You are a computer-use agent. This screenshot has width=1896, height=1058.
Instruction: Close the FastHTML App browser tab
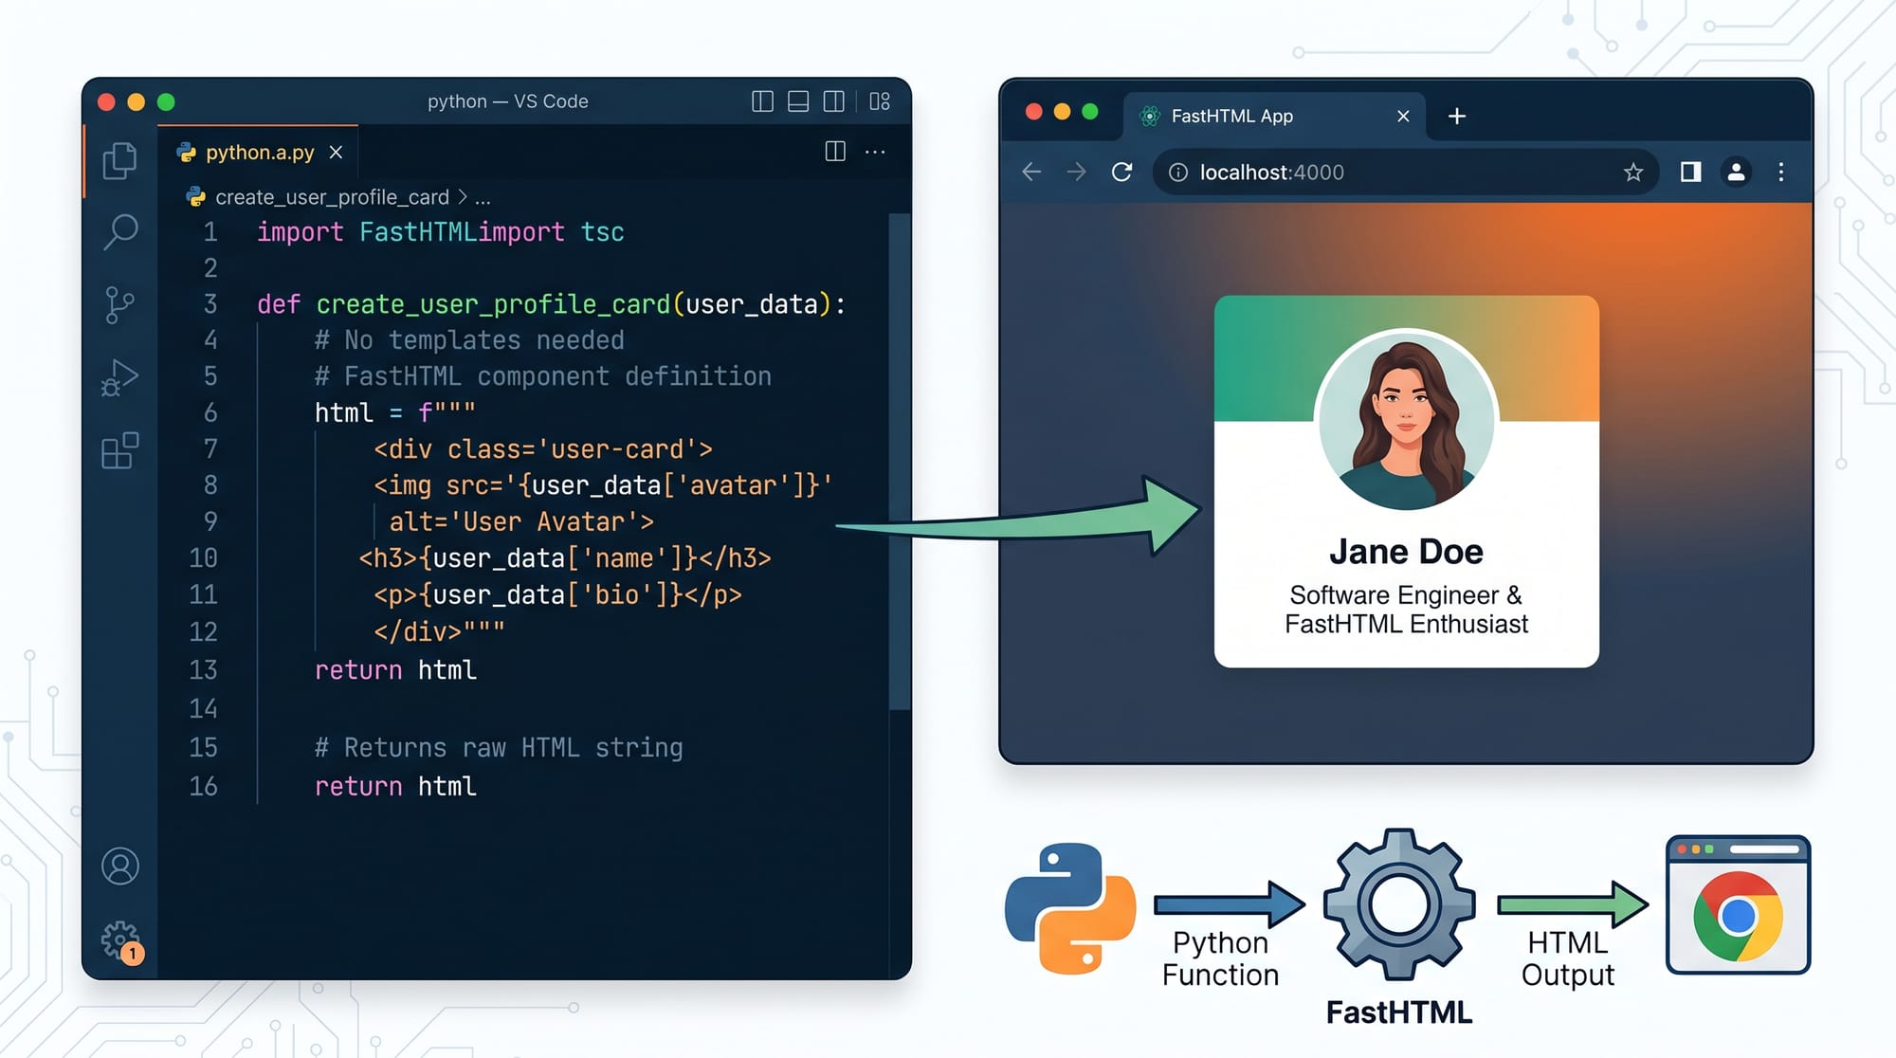click(x=1403, y=116)
